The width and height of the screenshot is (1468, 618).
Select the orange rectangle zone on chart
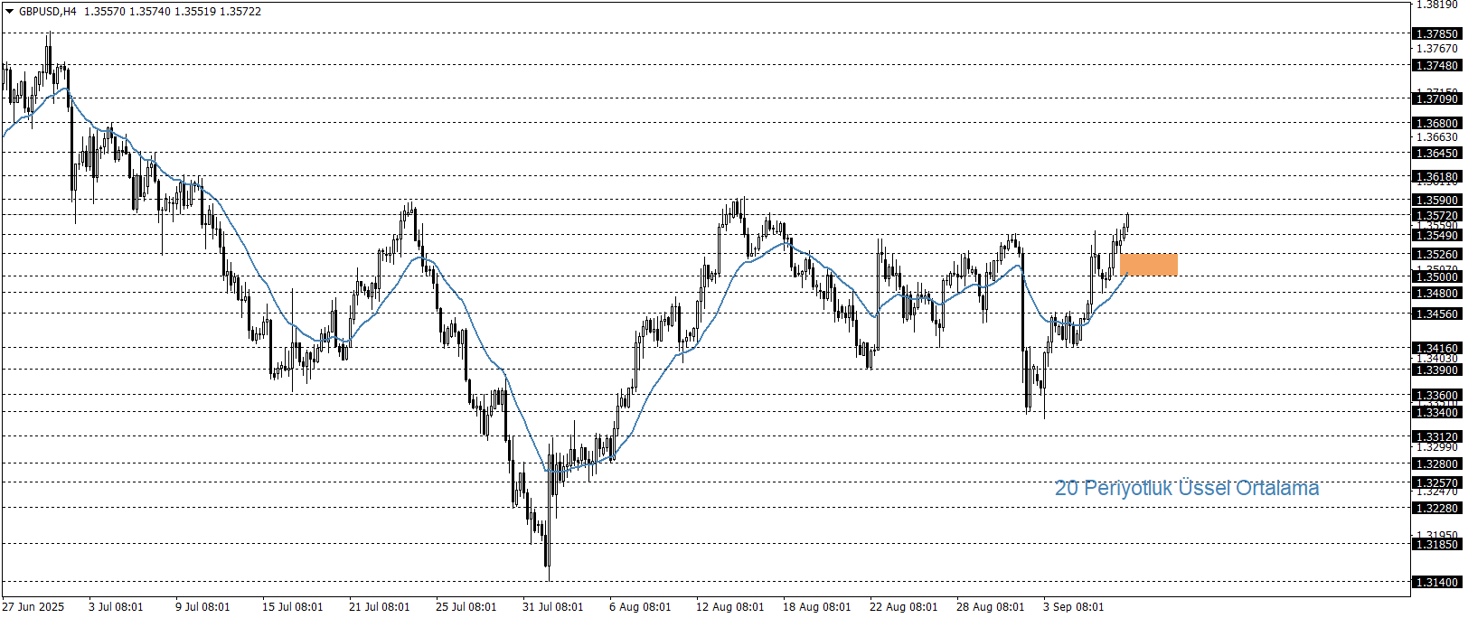(x=1149, y=265)
